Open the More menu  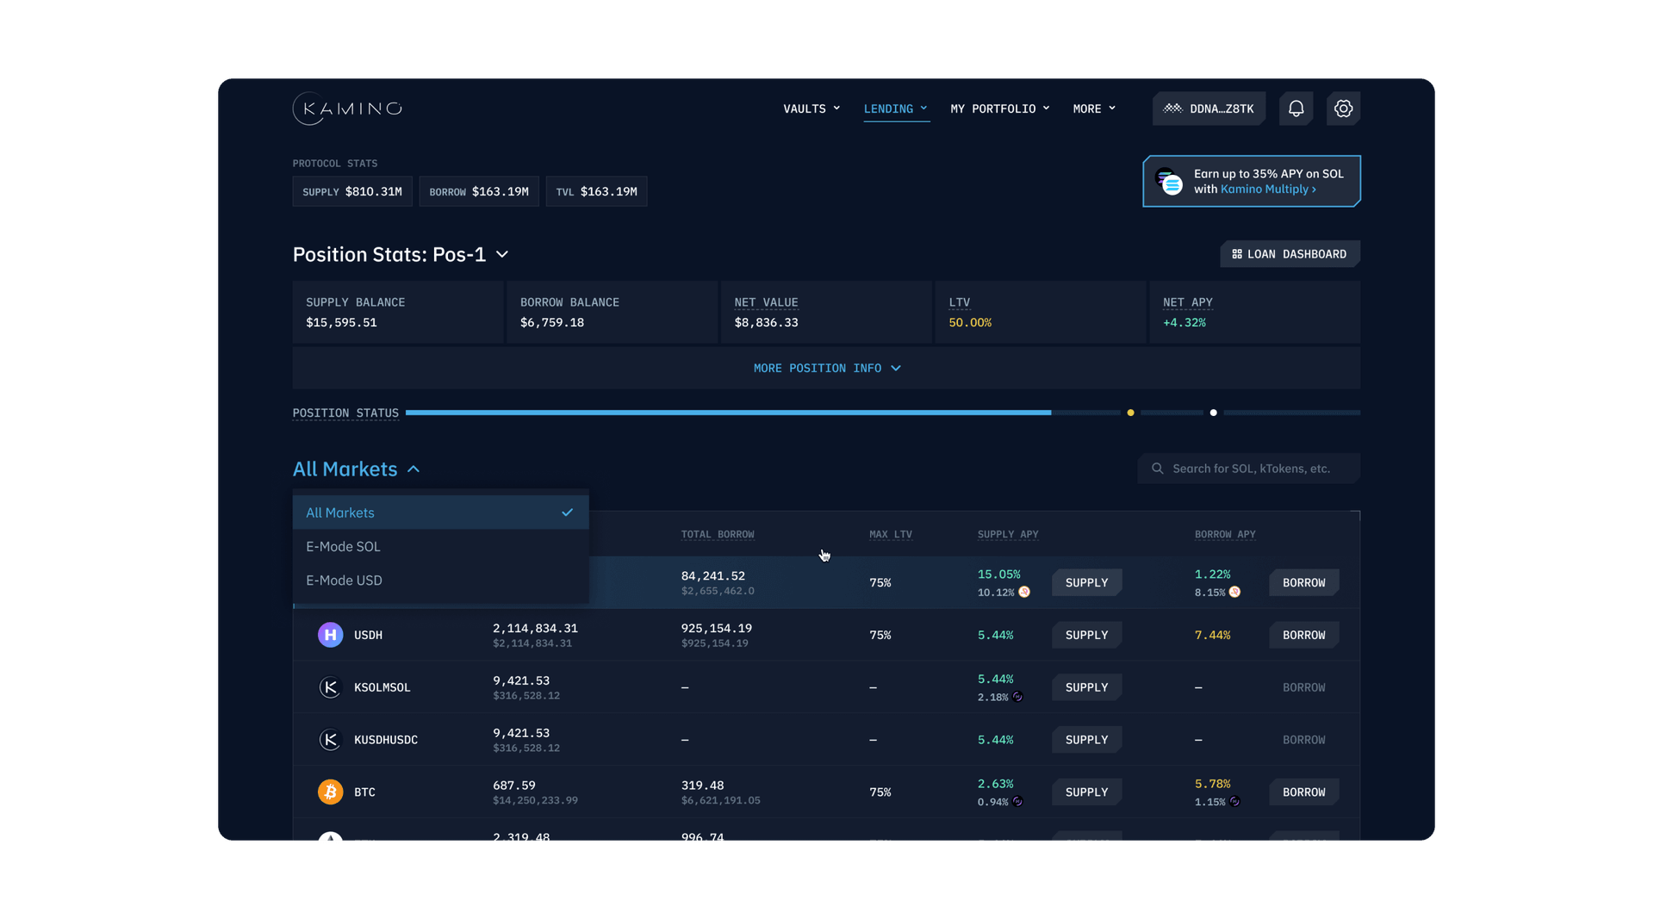coord(1094,109)
